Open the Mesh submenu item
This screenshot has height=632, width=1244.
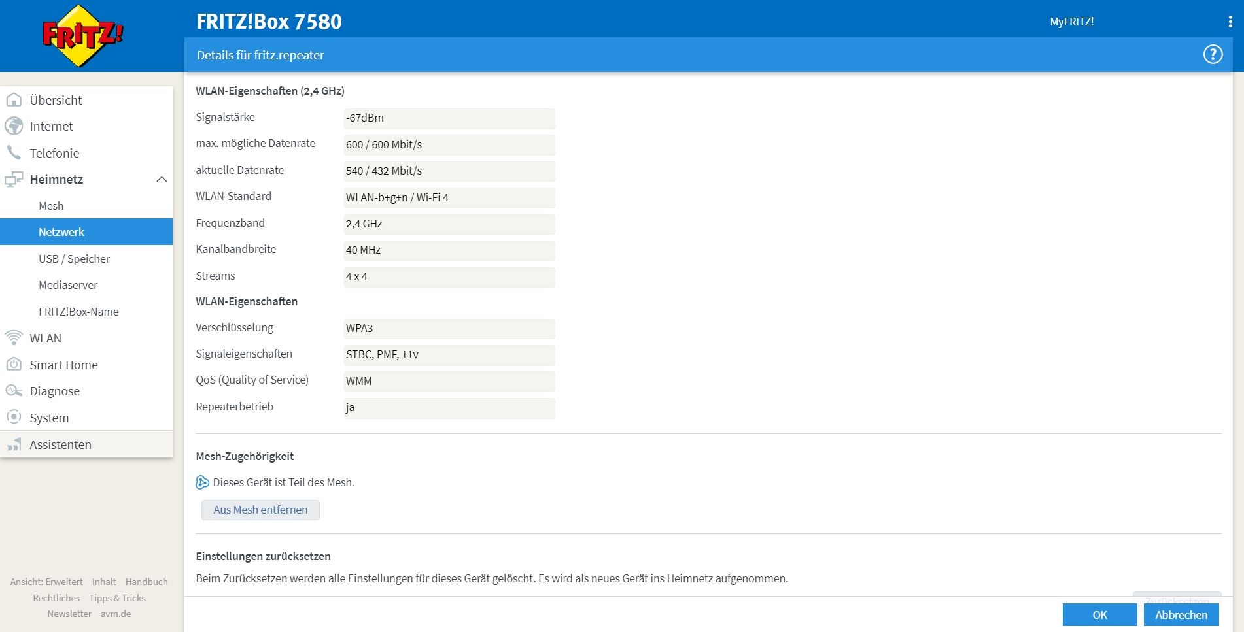(86, 206)
